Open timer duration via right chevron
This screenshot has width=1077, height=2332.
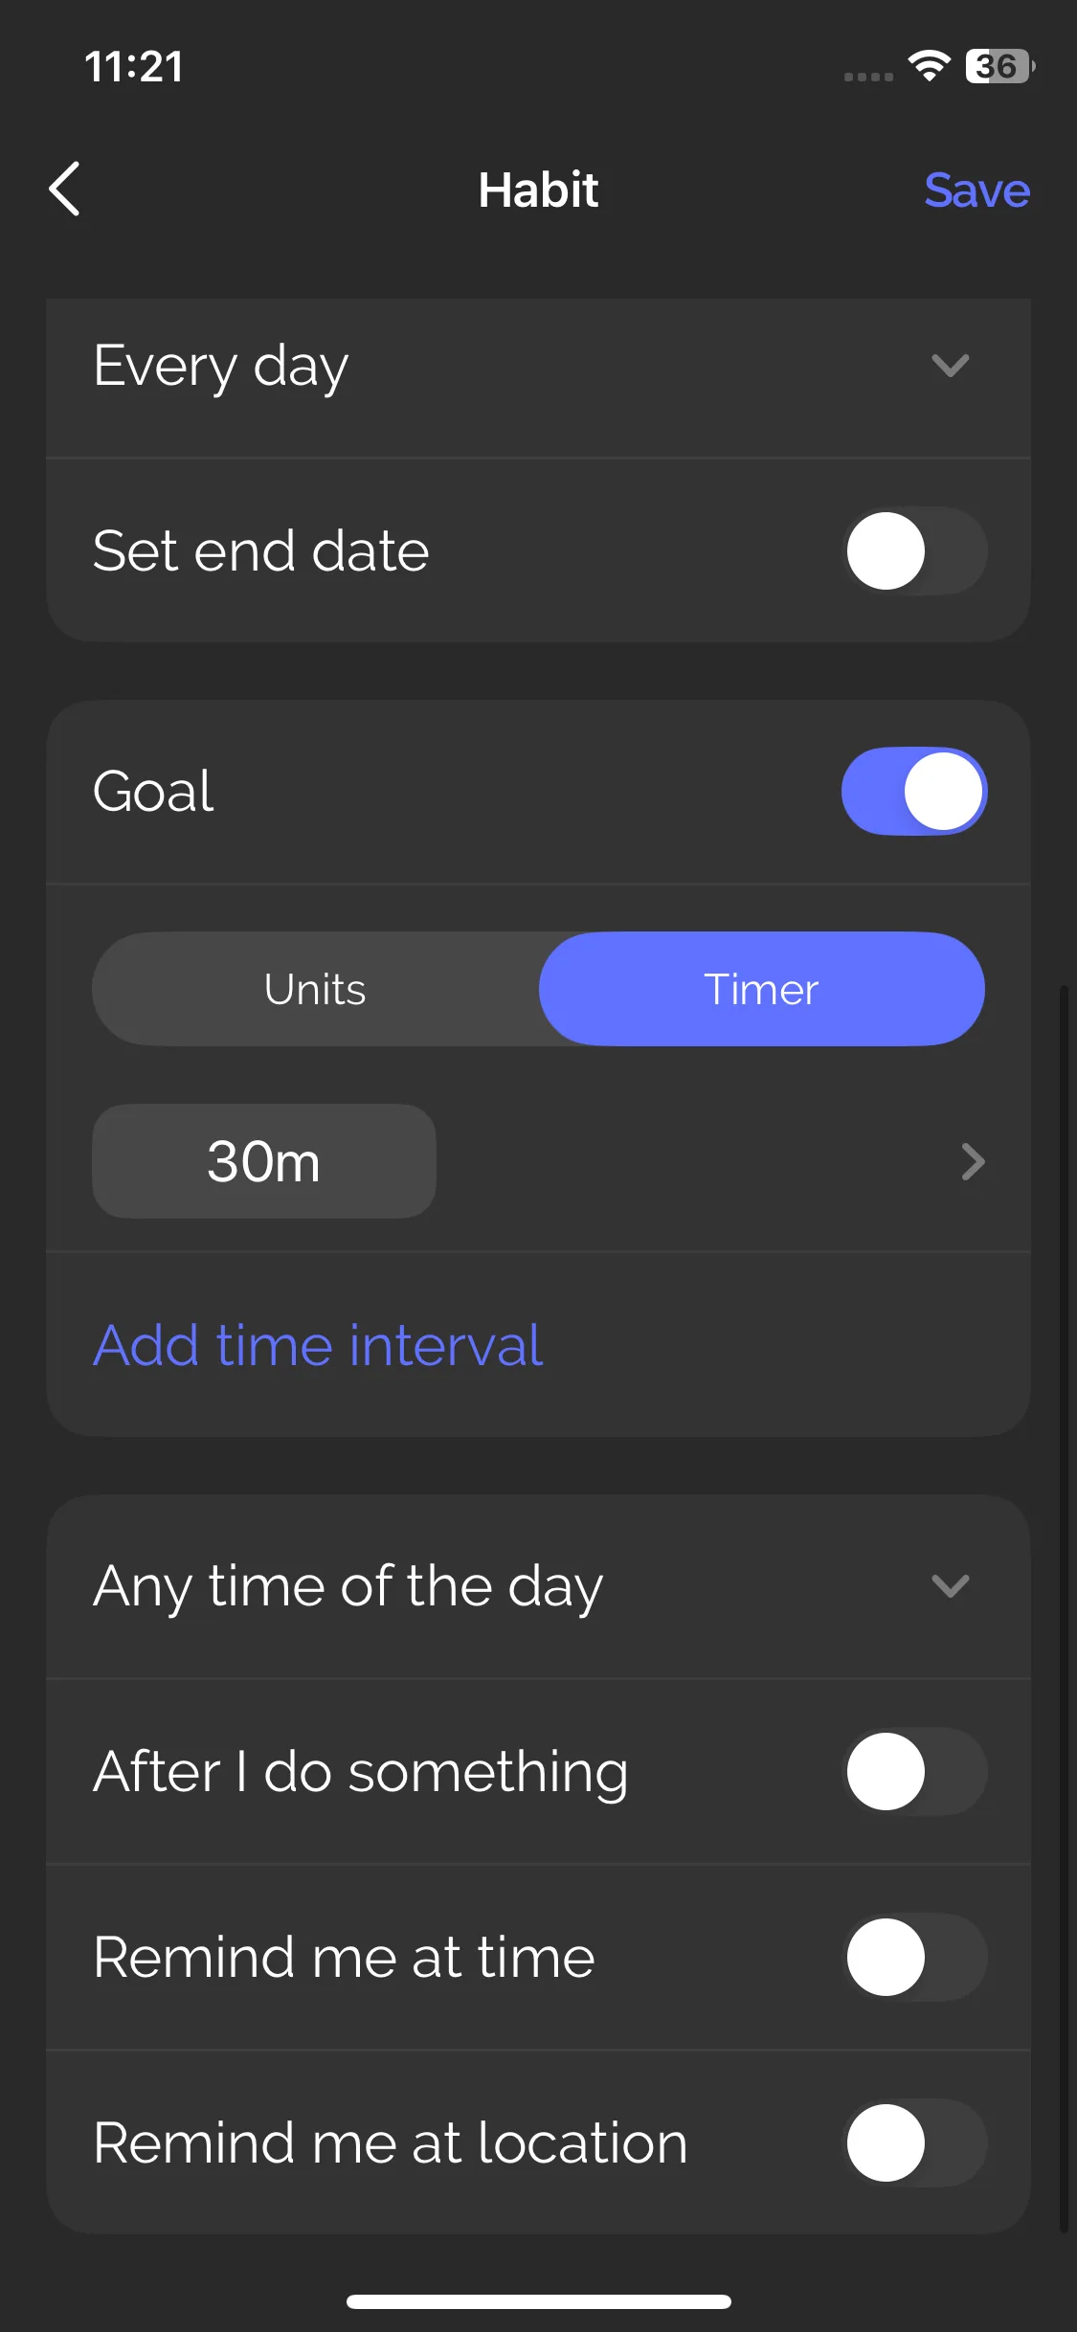(x=973, y=1161)
